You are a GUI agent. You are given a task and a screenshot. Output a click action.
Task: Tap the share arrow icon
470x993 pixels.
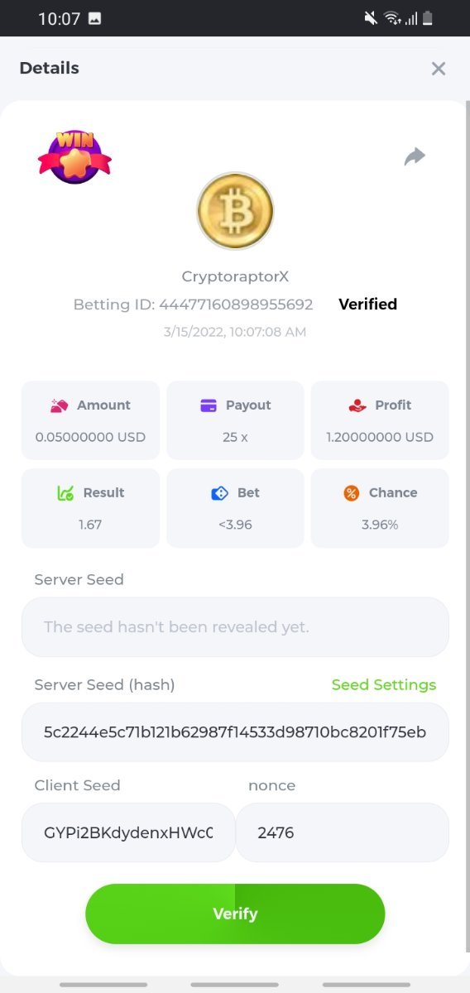415,156
